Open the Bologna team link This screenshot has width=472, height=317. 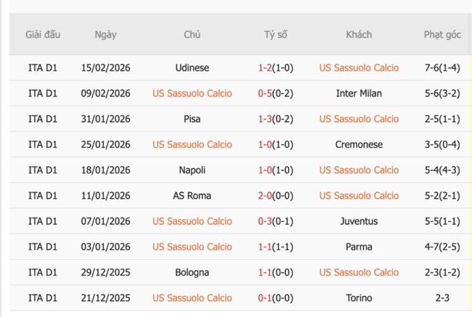coord(192,272)
